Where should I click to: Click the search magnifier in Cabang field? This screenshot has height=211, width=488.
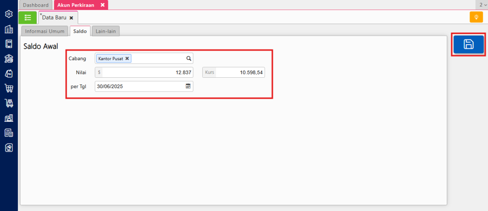coord(188,58)
